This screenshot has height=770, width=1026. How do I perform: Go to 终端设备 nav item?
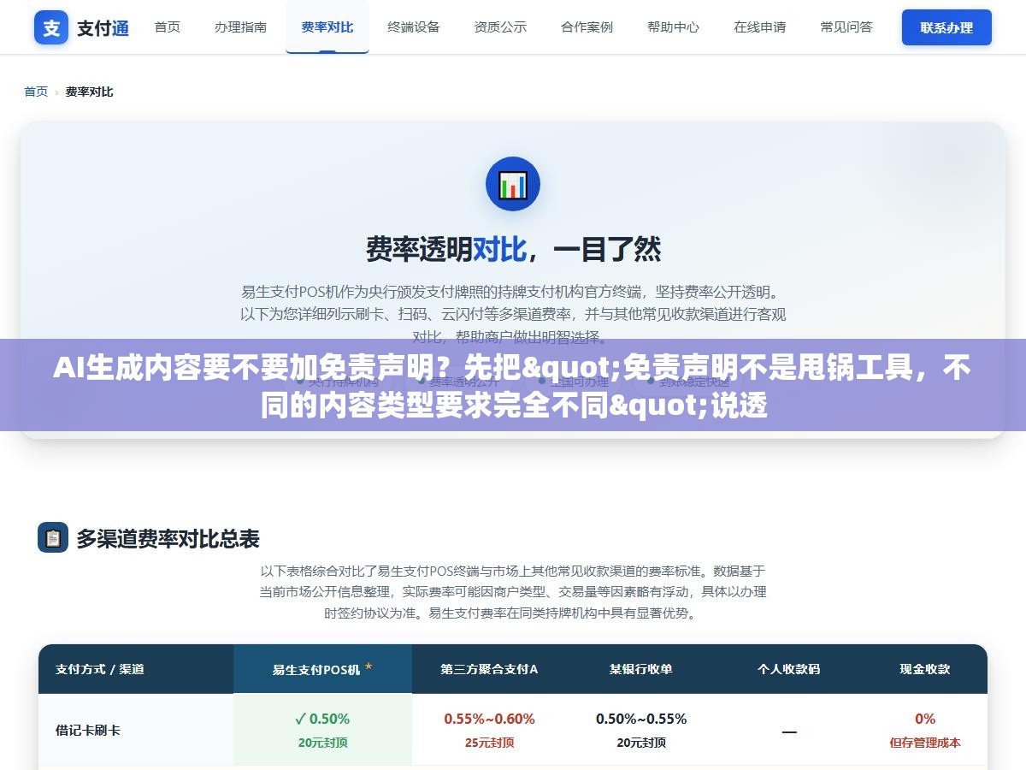(x=414, y=27)
